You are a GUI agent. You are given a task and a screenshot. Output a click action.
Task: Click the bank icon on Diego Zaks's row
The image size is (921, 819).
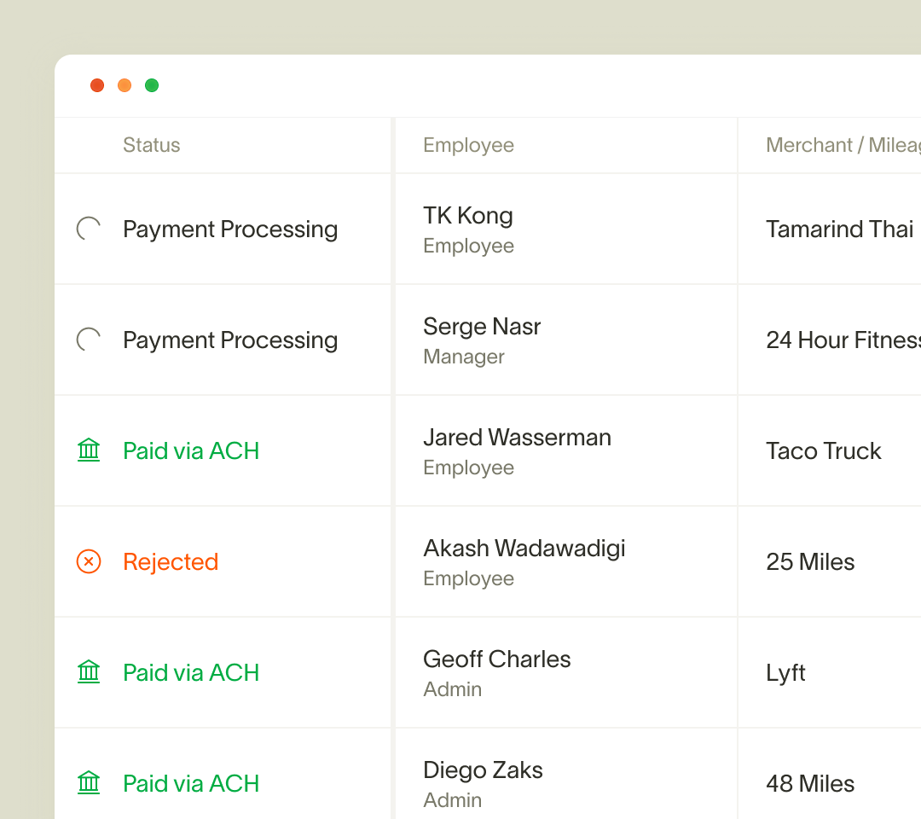pyautogui.click(x=89, y=782)
